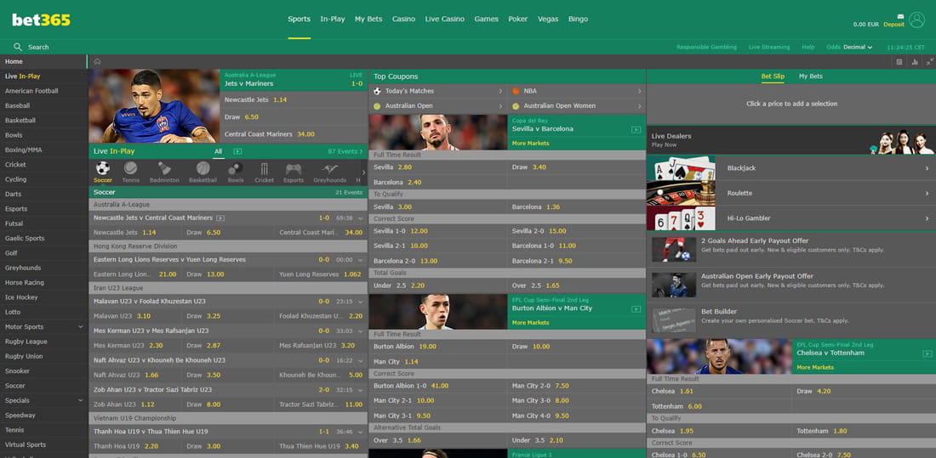Expand Eastern Long Lions Reserves match markets
The width and height of the screenshot is (936, 458).
point(361,260)
